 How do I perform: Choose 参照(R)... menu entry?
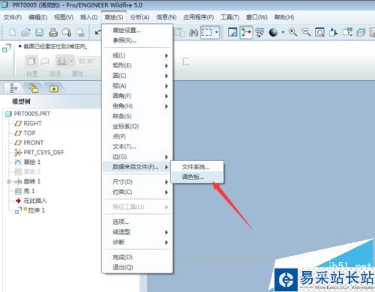(137, 40)
